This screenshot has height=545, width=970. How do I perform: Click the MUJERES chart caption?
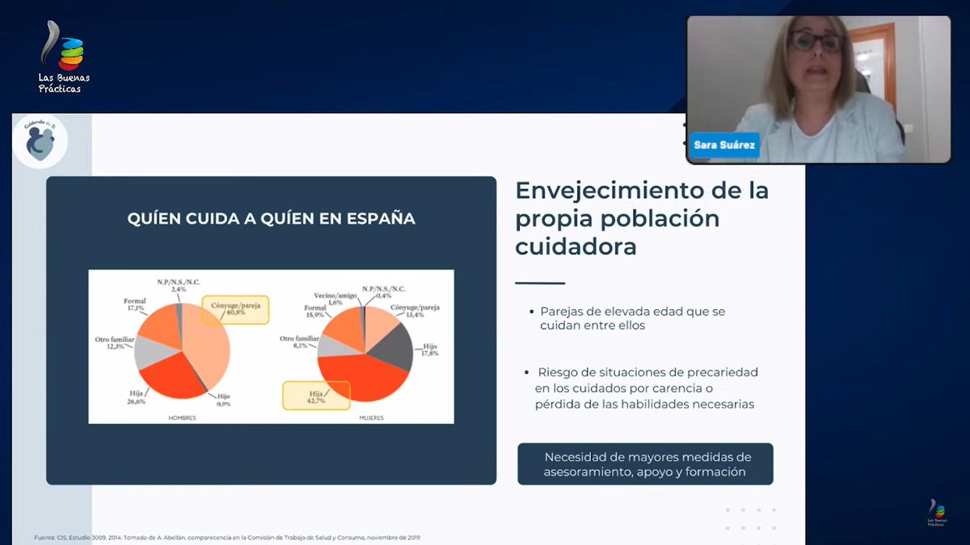pos(372,417)
